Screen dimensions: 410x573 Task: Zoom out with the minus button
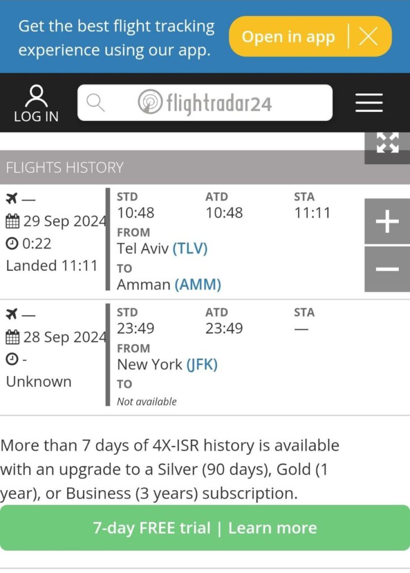pos(388,269)
